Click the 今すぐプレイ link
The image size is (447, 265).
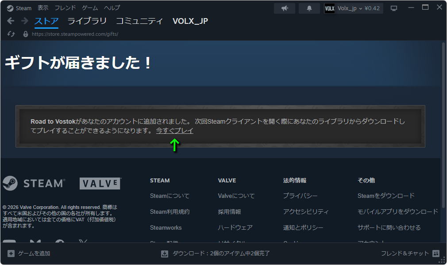[x=174, y=131]
